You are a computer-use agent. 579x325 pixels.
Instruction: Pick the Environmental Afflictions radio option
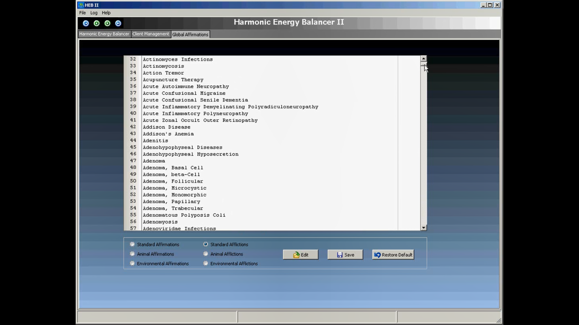click(x=206, y=263)
